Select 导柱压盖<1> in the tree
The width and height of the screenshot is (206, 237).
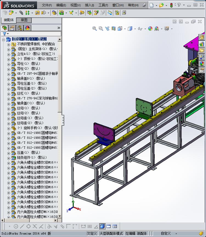tap(32, 83)
